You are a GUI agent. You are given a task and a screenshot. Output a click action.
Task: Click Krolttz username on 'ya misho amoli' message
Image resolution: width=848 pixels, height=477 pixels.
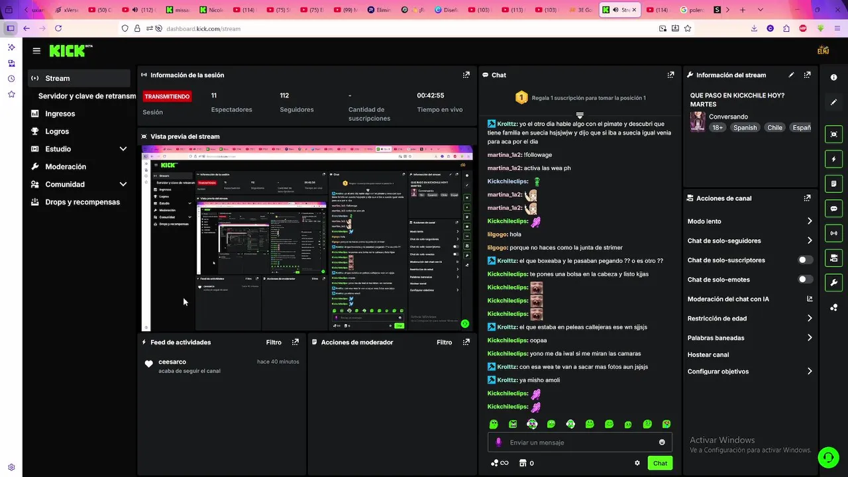(507, 380)
